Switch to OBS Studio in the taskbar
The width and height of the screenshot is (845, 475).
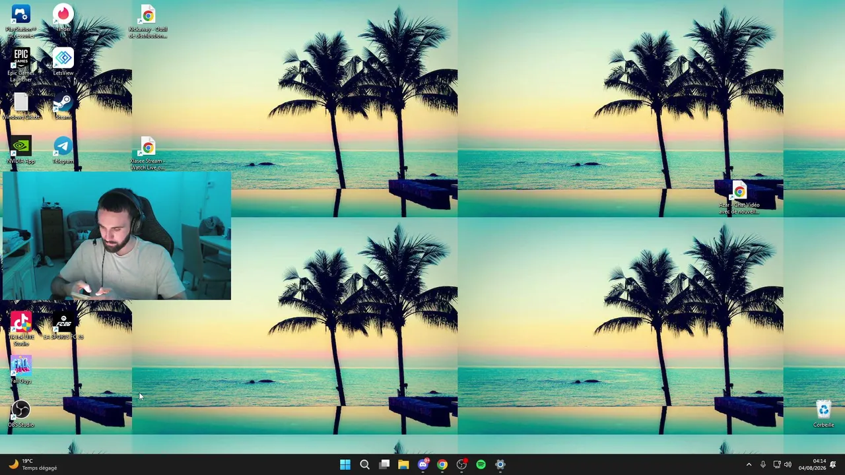[x=461, y=464]
